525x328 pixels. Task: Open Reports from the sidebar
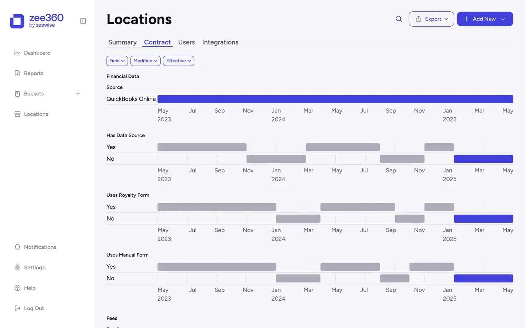[x=34, y=73]
